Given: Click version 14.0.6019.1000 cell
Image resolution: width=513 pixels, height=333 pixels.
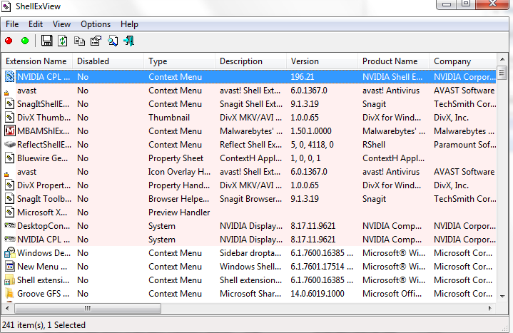Looking at the screenshot, I should point(318,294).
